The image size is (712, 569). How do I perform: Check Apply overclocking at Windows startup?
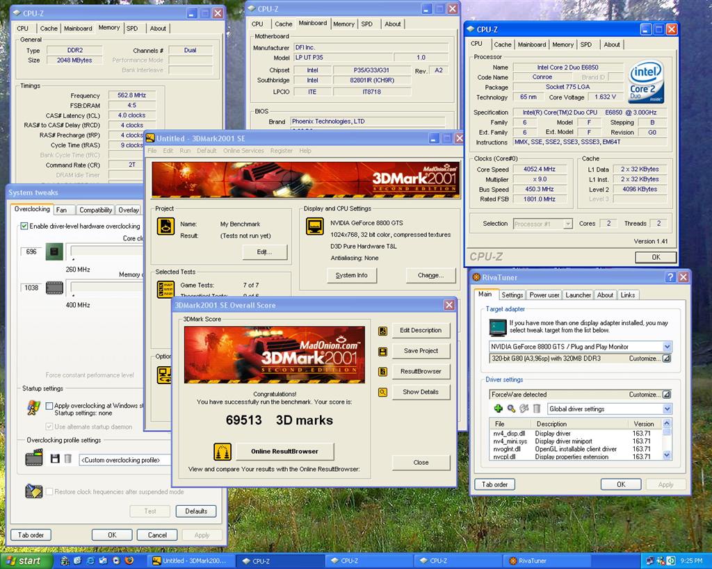[49, 406]
